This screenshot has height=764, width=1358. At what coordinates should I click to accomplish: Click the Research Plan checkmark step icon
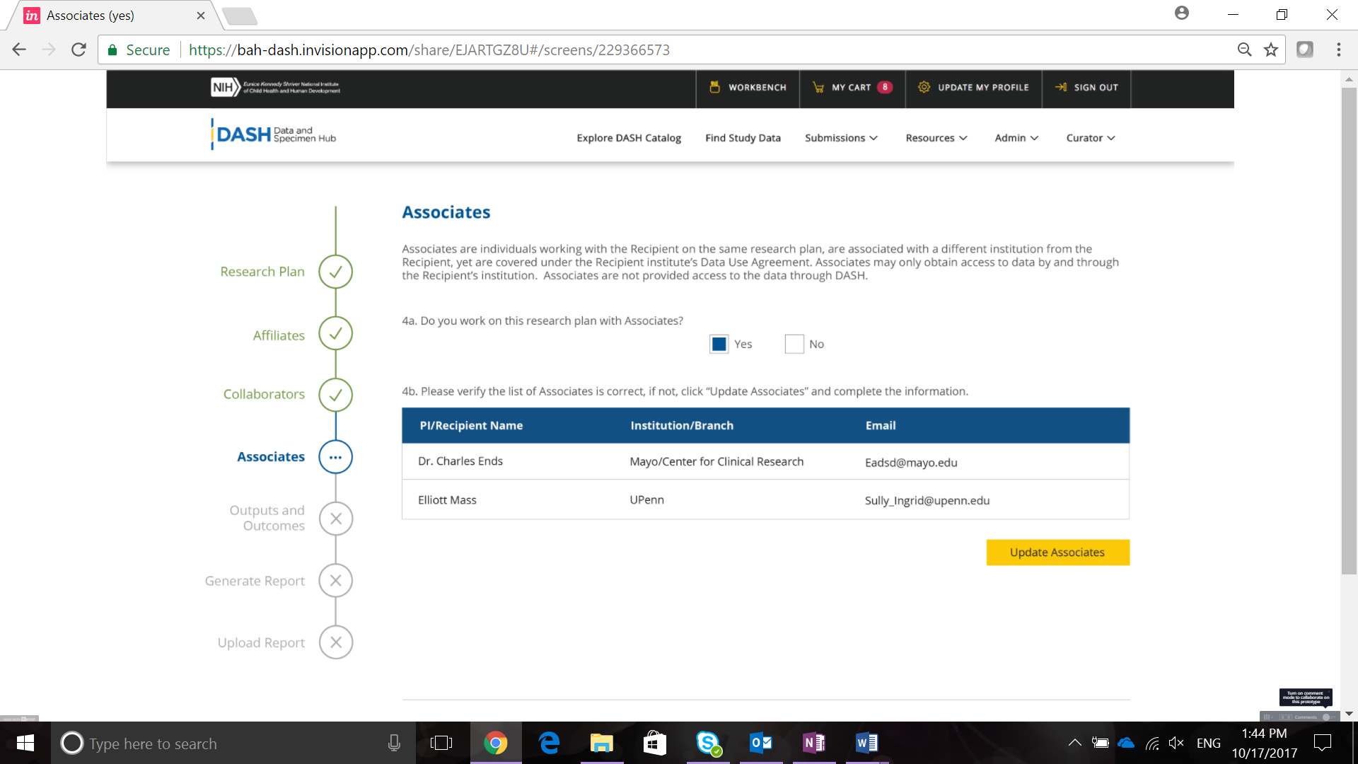[335, 272]
